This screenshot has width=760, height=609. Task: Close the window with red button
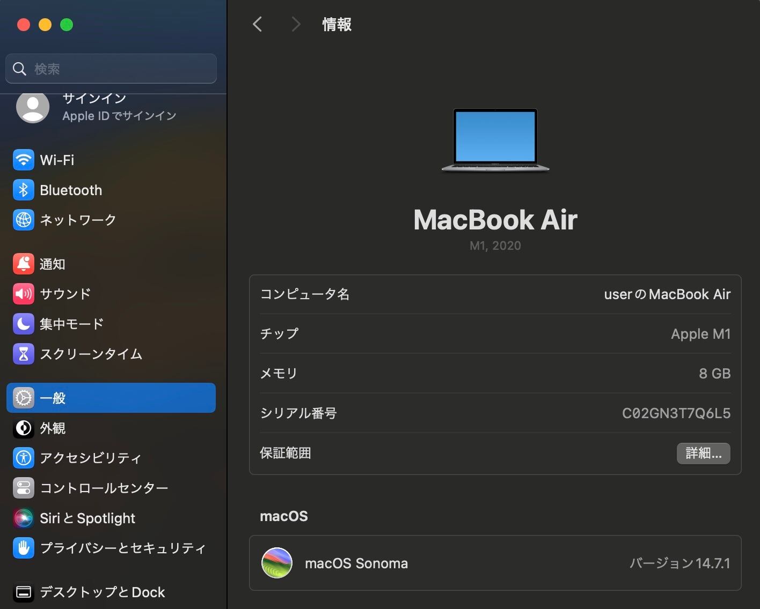click(24, 25)
